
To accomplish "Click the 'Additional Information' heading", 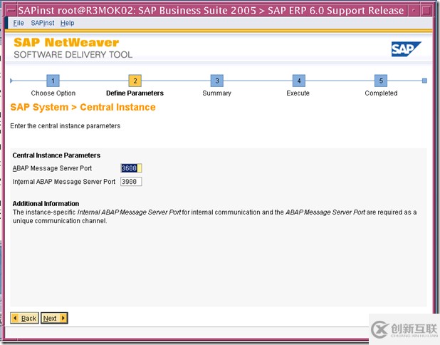I will [46, 203].
